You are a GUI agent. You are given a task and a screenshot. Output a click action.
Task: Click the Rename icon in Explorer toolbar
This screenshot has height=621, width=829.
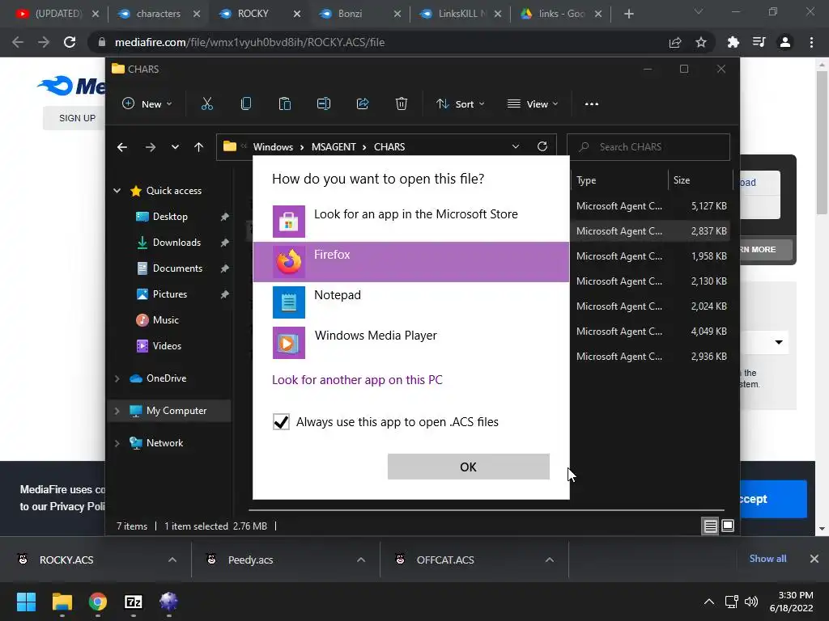(x=324, y=104)
